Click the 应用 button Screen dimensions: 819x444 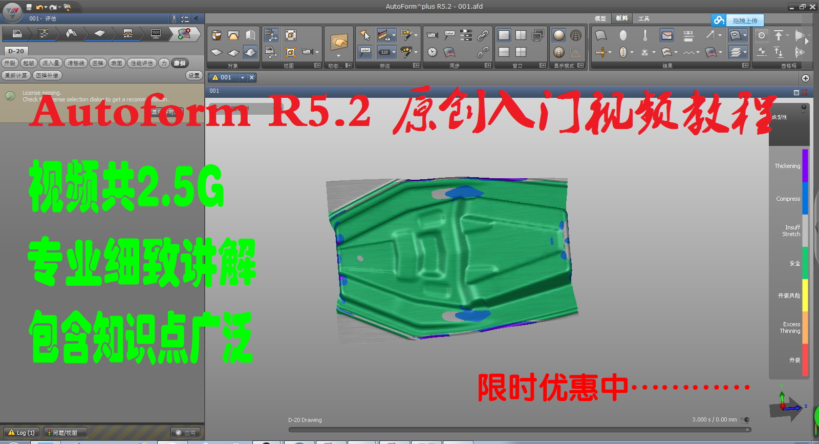point(186,433)
